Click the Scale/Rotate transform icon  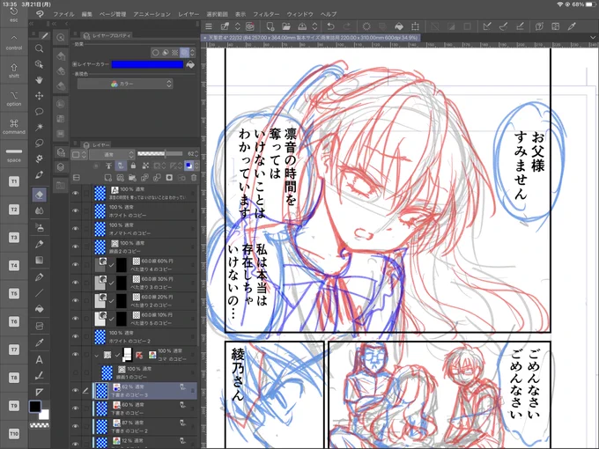coord(415,26)
